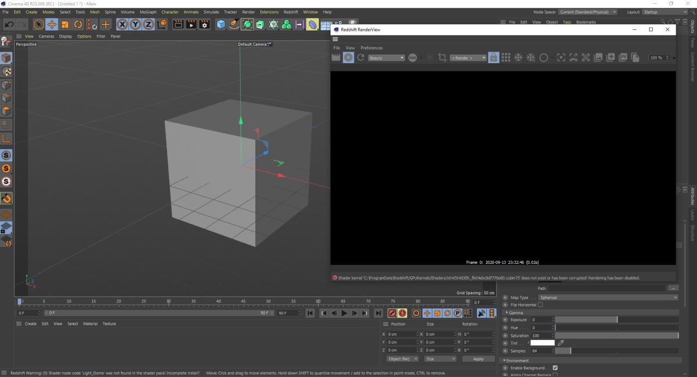This screenshot has height=377, width=697.
Task: Switch coordinate system icon
Action: (x=162, y=24)
